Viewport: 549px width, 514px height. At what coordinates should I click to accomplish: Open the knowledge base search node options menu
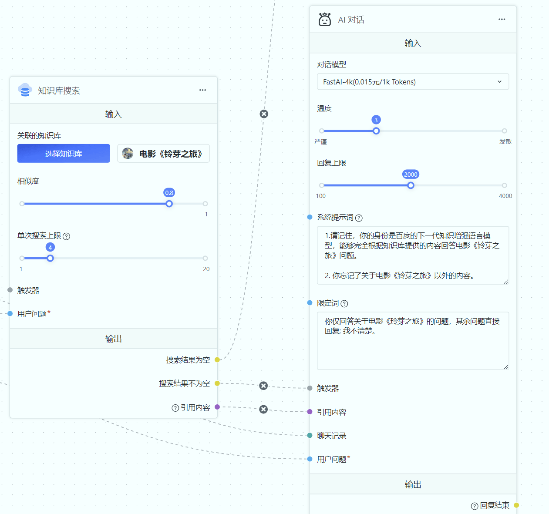(x=202, y=90)
